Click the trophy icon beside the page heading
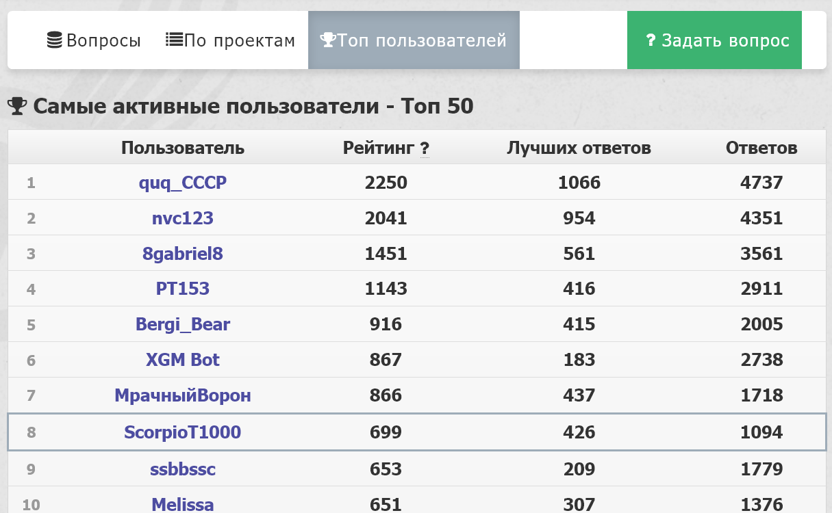The image size is (832, 513). click(17, 106)
